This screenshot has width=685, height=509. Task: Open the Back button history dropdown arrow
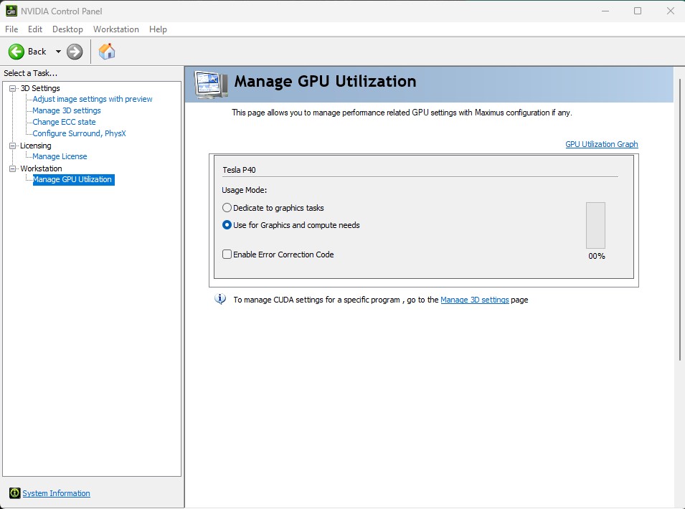(58, 52)
